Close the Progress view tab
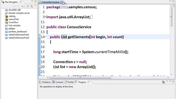Viewport: 176px width, 99px height. tap(88, 82)
